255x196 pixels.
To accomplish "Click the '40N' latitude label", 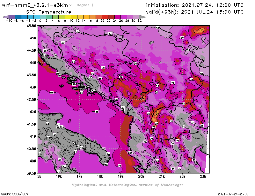I will pyautogui.click(x=33, y=161).
